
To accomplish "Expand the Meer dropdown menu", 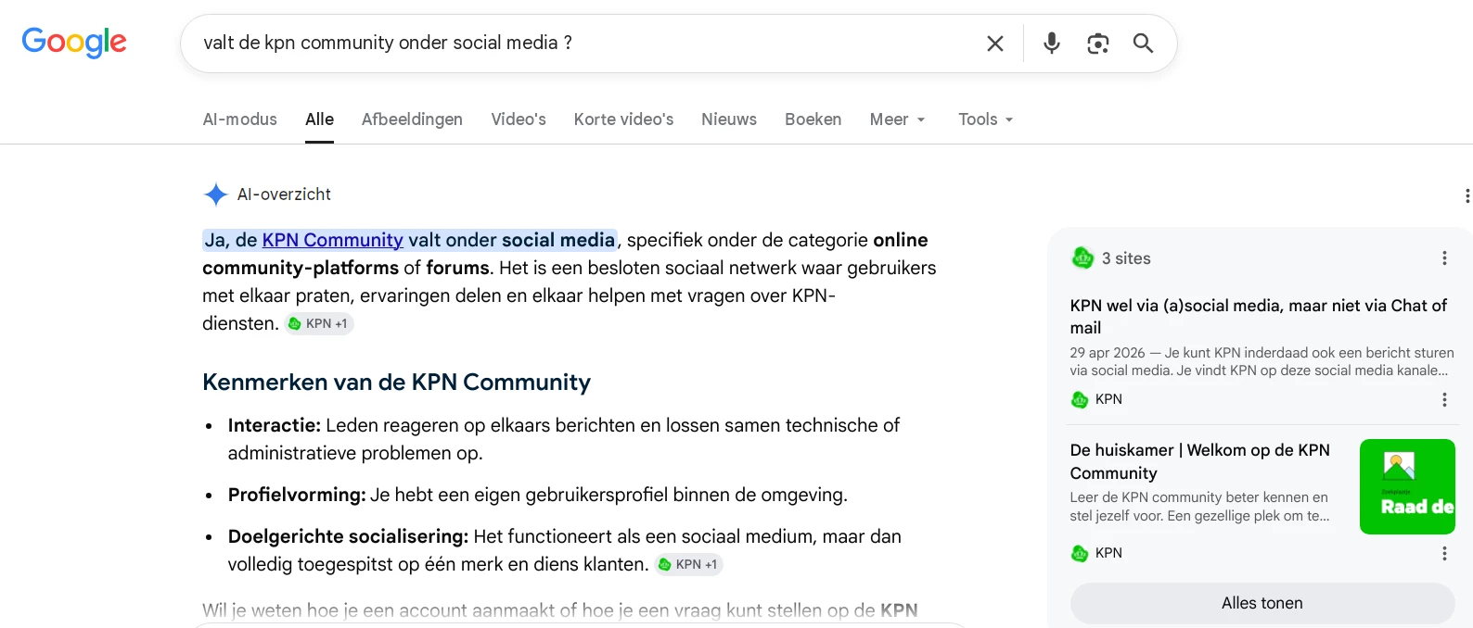I will click(x=897, y=119).
